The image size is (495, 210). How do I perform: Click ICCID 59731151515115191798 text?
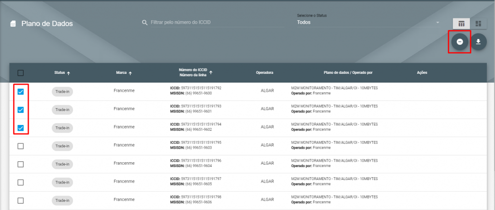[x=196, y=197]
